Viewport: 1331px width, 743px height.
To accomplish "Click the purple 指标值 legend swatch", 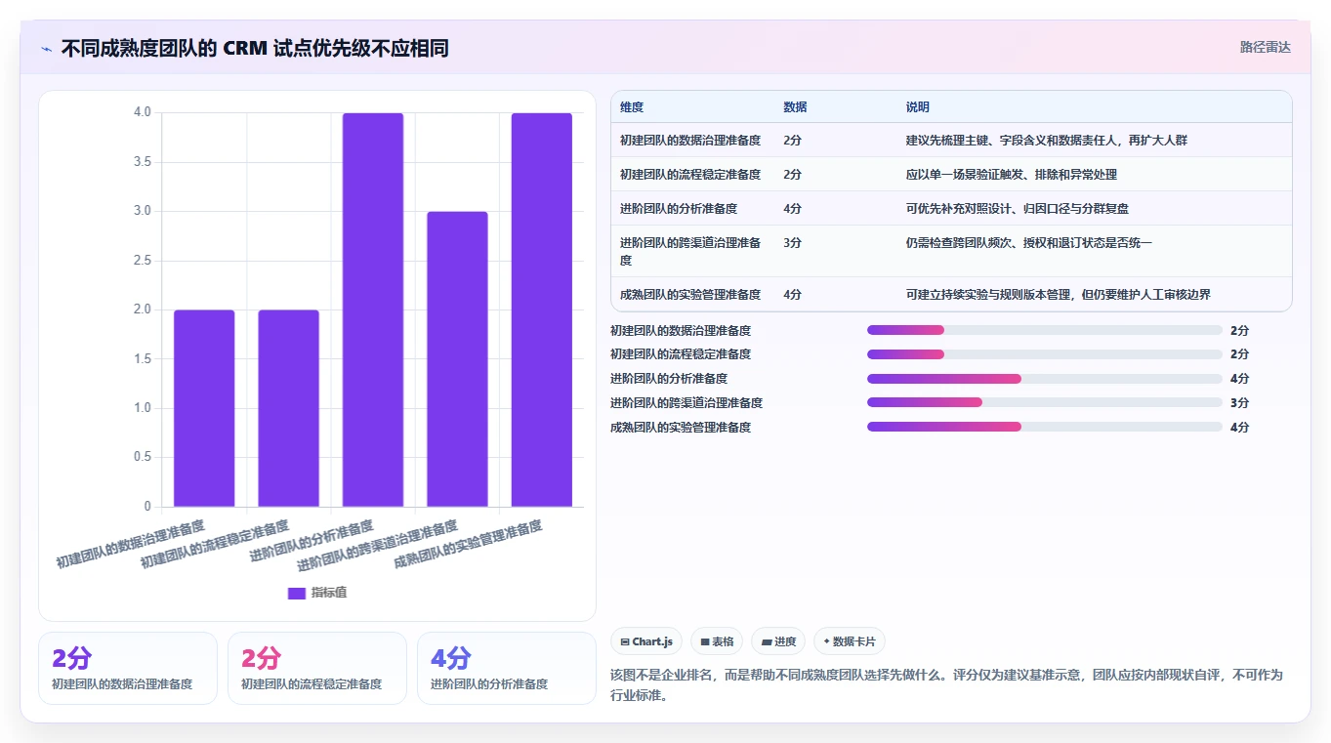I will point(297,593).
